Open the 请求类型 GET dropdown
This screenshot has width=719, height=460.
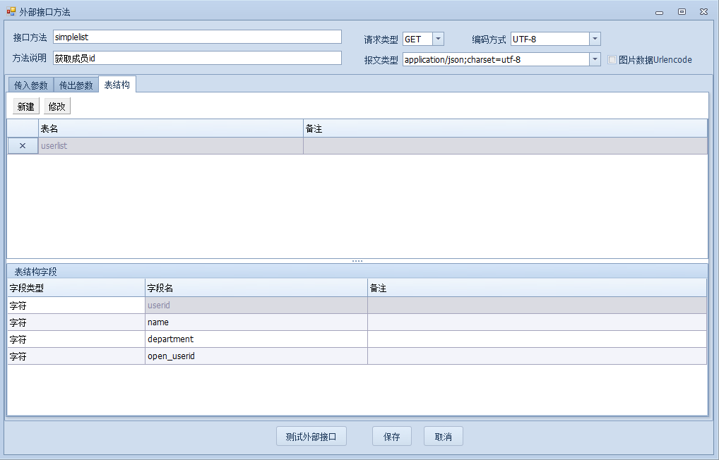pos(438,40)
